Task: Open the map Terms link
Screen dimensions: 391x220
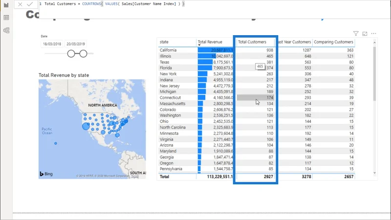Action: 134,176
